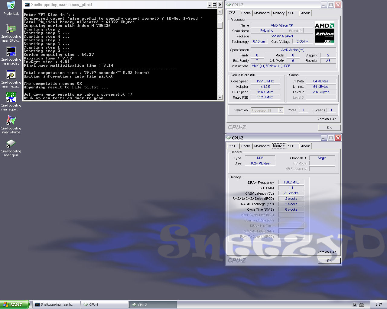387x309 pixels.
Task: Click the AMD Athlon XP name field
Action: [282, 25]
